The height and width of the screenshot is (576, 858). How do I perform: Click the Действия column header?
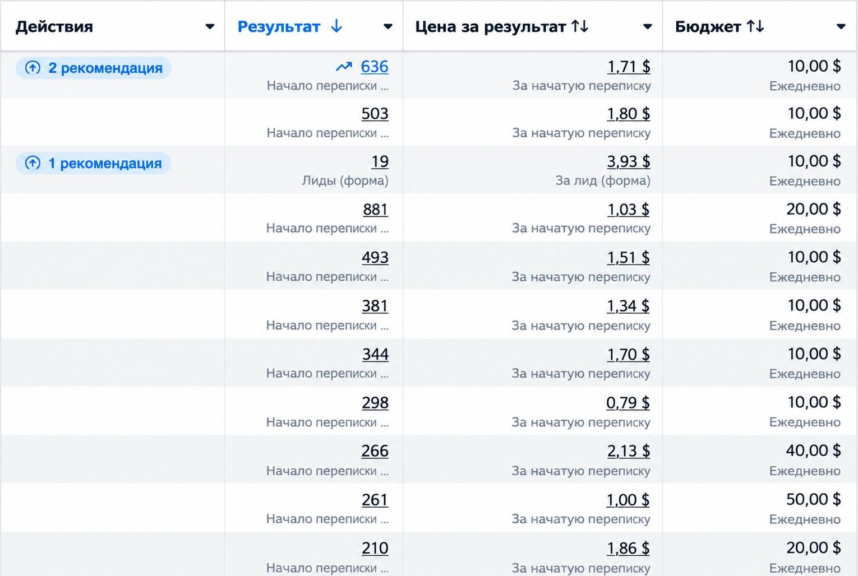pos(54,26)
